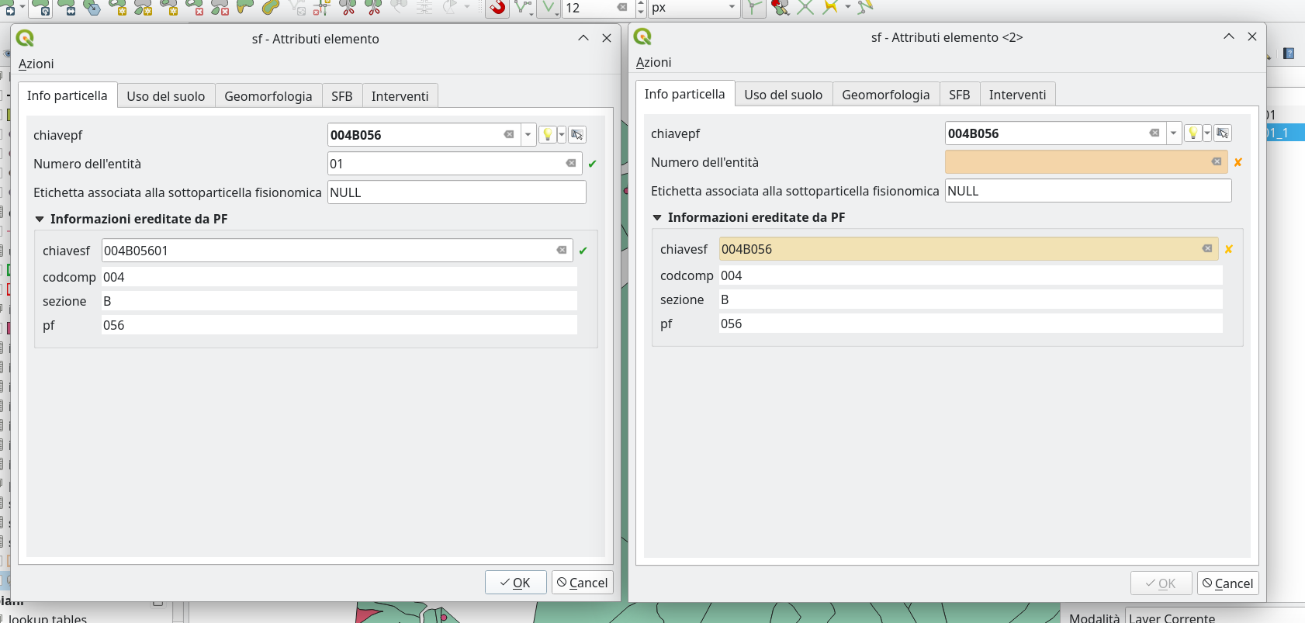Cancel the first attribute dialog
This screenshot has height=623, width=1305.
point(583,583)
